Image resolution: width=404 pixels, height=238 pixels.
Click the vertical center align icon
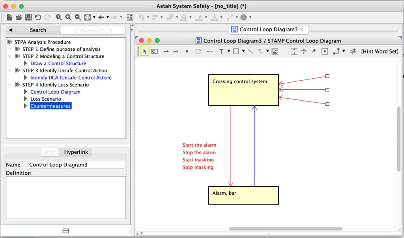coord(304,51)
